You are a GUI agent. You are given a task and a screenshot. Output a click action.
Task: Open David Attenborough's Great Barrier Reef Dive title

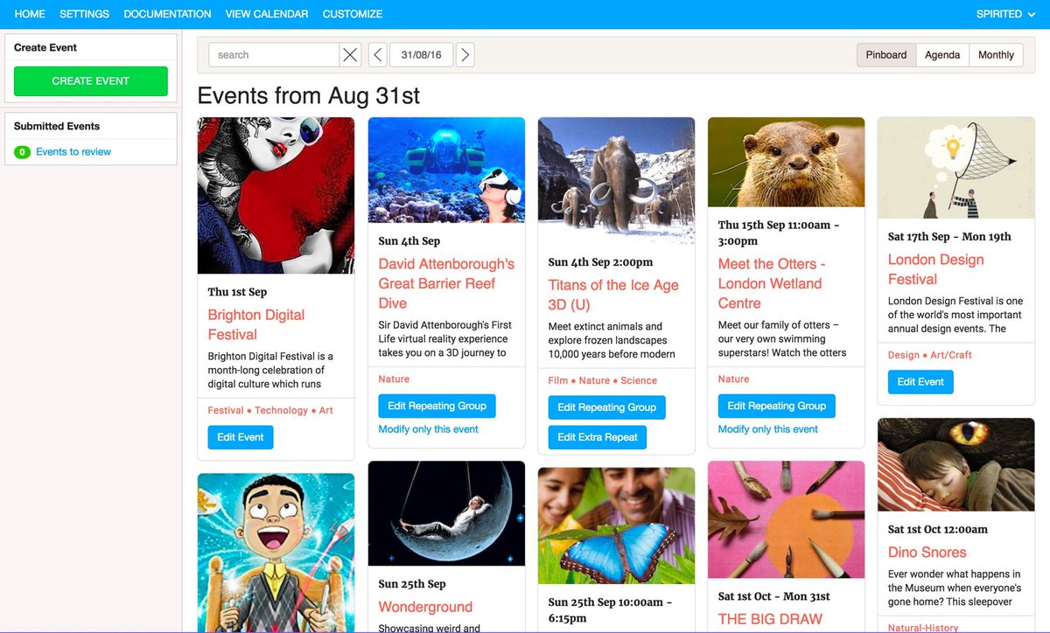pos(446,283)
